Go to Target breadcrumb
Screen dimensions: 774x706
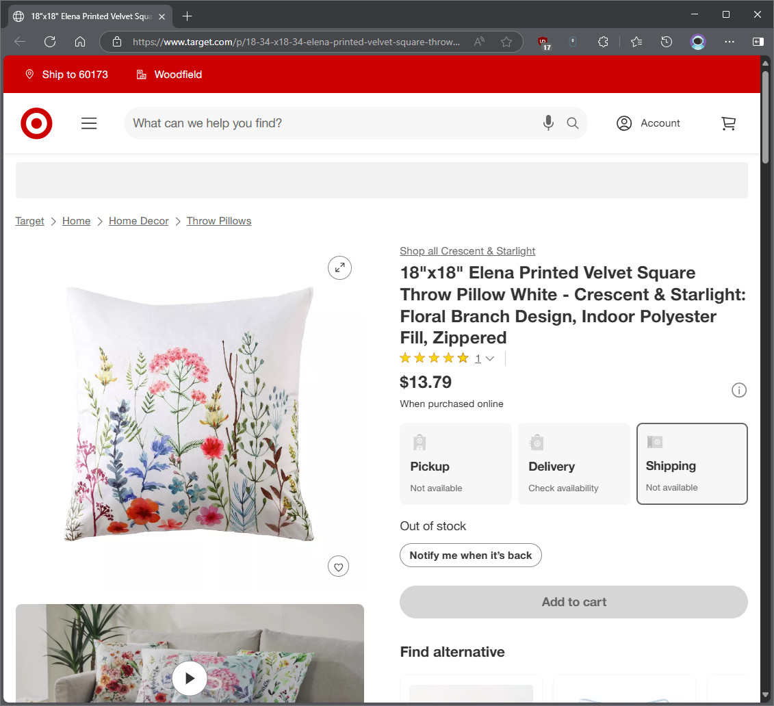click(29, 221)
